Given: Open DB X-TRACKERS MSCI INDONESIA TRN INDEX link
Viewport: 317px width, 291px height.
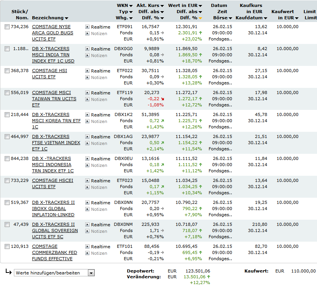Looking at the screenshot, I should point(53,165).
